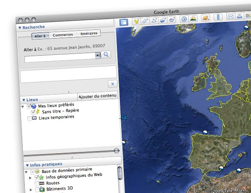Image resolution: width=251 pixels, height=193 pixels.
Task: Expand the Bâtiments 3D node
Action: [x=31, y=190]
